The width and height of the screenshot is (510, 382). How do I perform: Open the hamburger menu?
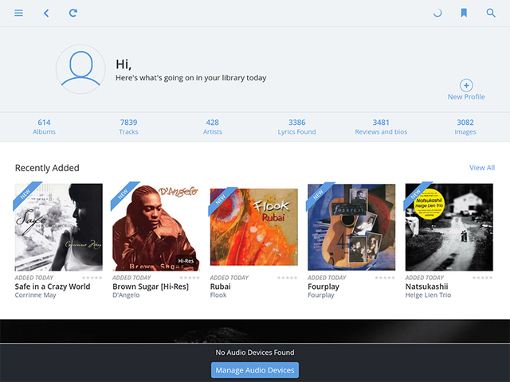pyautogui.click(x=18, y=13)
